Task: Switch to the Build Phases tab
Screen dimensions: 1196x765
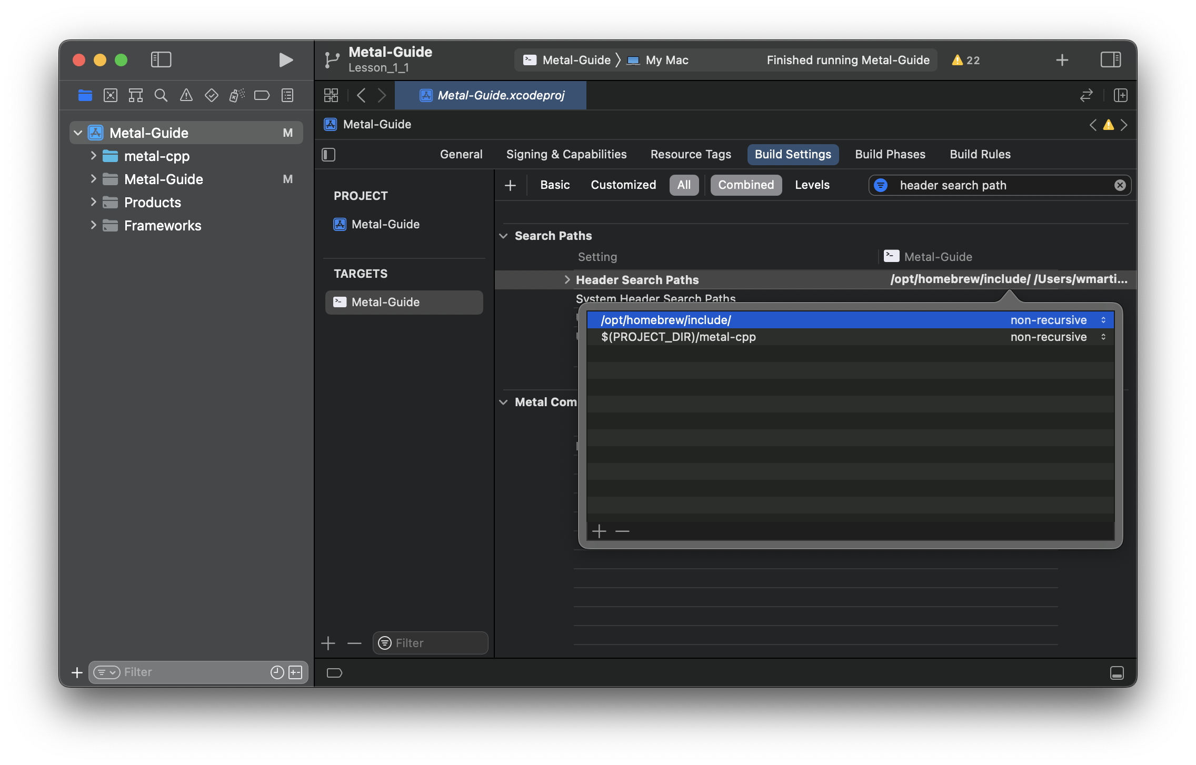Action: click(890, 155)
